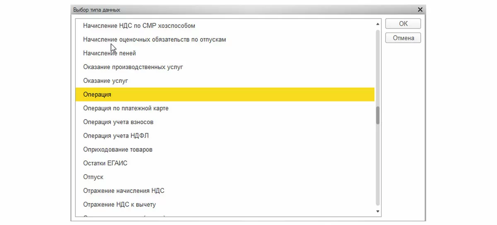Pick Оказание производственных услуг
The height and width of the screenshot is (225, 497).
[x=133, y=67]
